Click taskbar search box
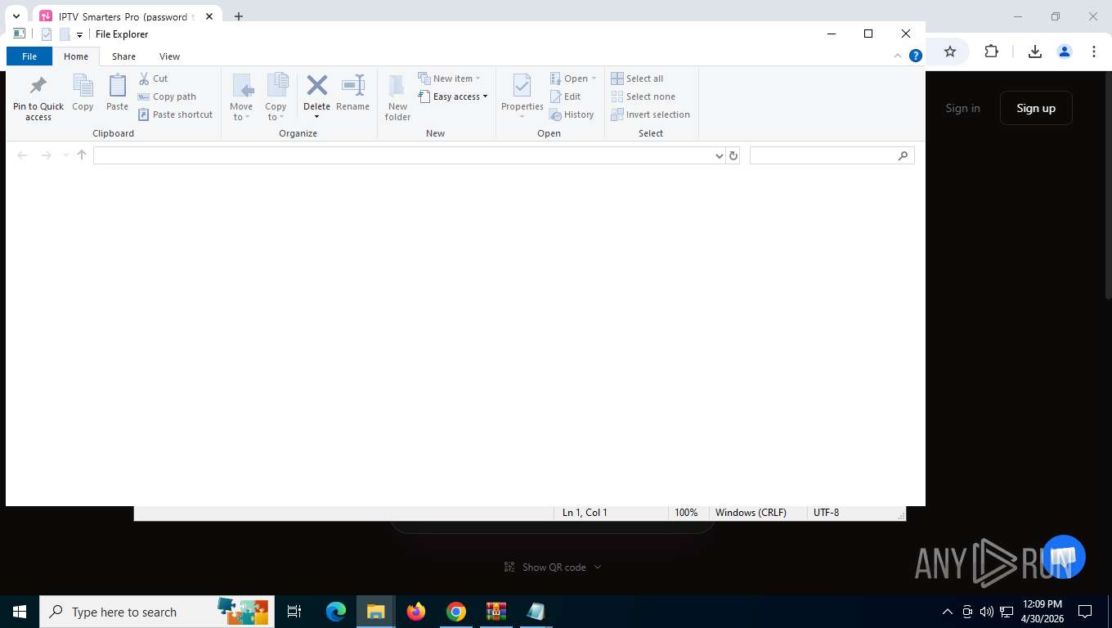1112x628 pixels. pyautogui.click(x=157, y=612)
